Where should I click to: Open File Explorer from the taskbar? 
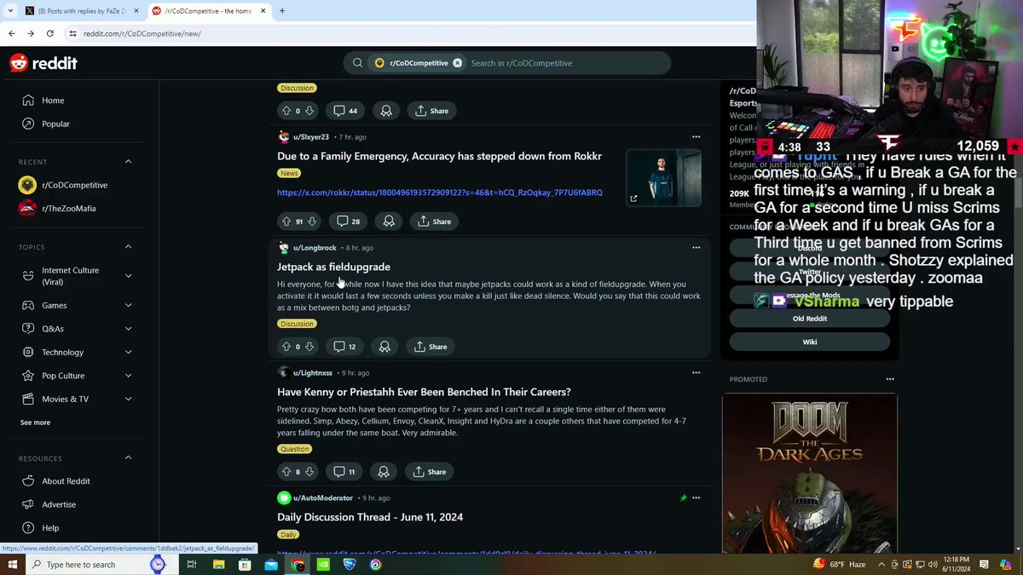tap(219, 565)
